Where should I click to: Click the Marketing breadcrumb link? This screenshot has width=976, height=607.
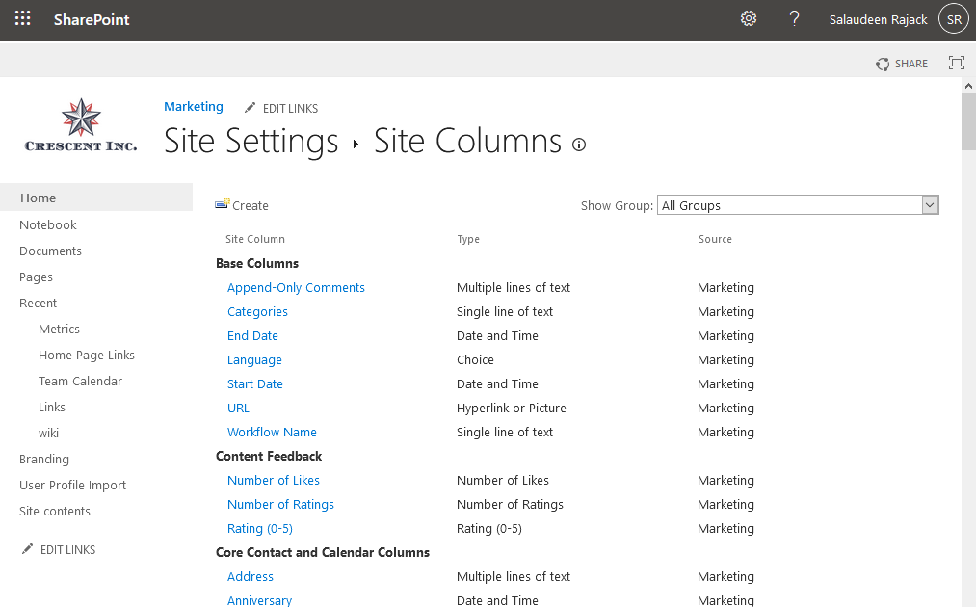tap(194, 107)
